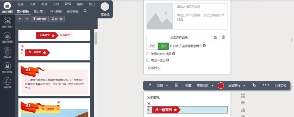Select the 热门 category tab

(91, 4)
